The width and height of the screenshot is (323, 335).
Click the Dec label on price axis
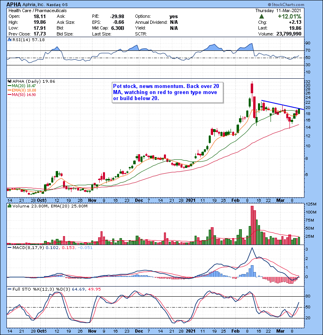[139, 200]
